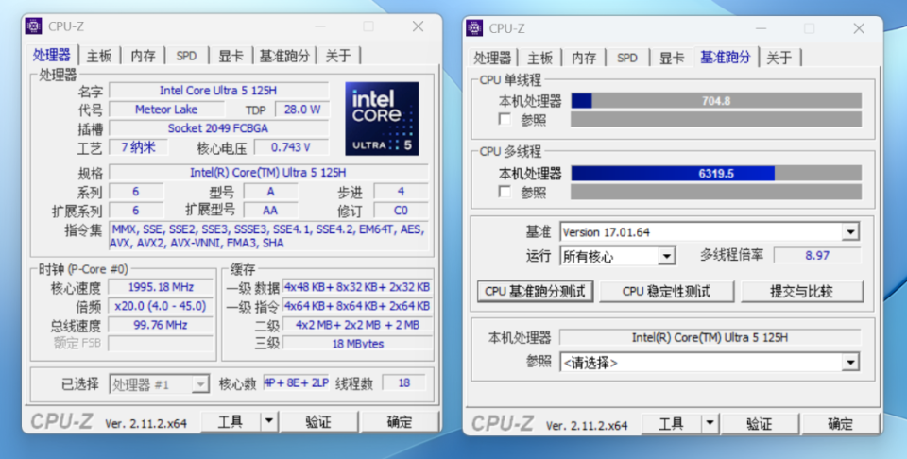The image size is (907, 459).
Task: Switch to 主板 tab in right window
Action: pyautogui.click(x=539, y=58)
